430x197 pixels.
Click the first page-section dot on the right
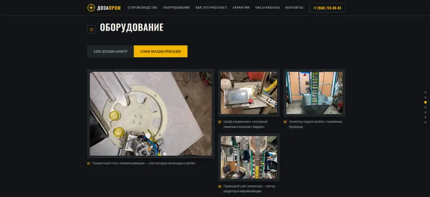(425, 93)
